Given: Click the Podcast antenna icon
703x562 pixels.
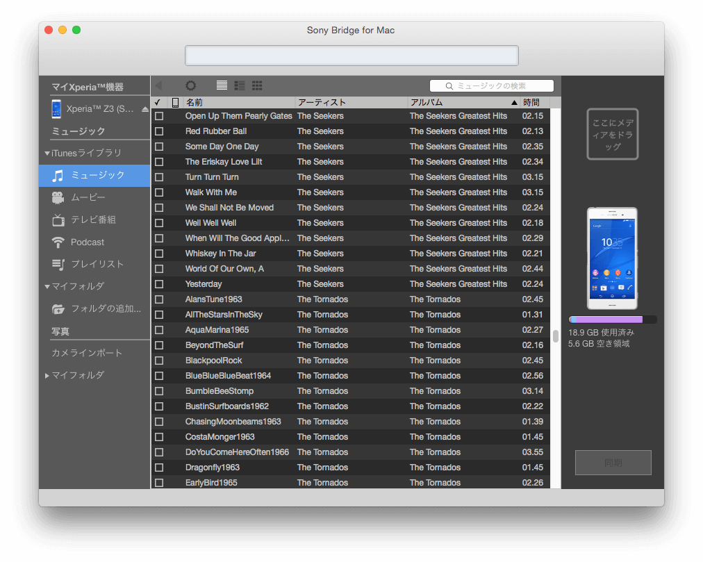Looking at the screenshot, I should [x=58, y=242].
